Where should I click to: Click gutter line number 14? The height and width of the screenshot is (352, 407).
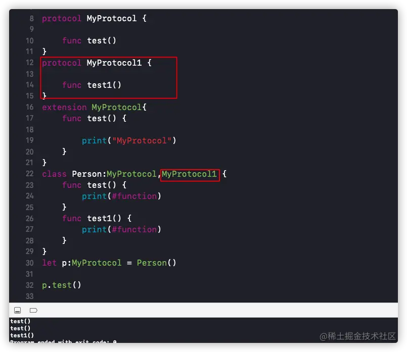pos(30,85)
